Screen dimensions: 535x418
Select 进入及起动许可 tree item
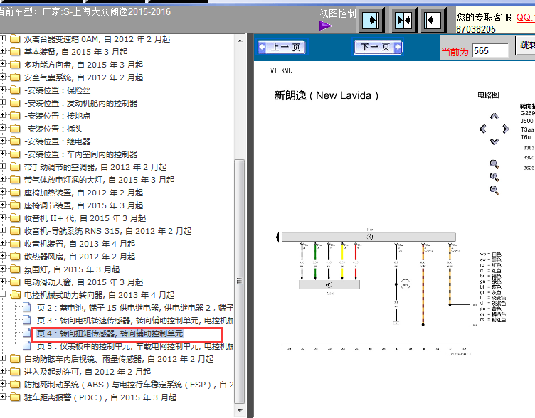[x=88, y=372]
